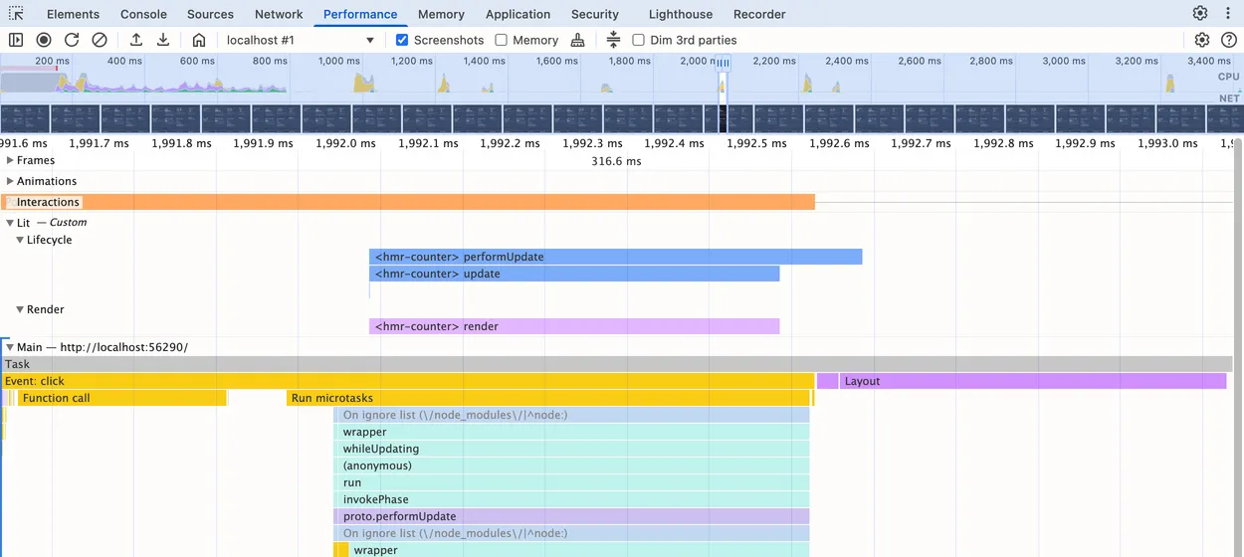Toggle the performance sidebar panel icon
Screen dimensions: 1244x557
click(16, 40)
